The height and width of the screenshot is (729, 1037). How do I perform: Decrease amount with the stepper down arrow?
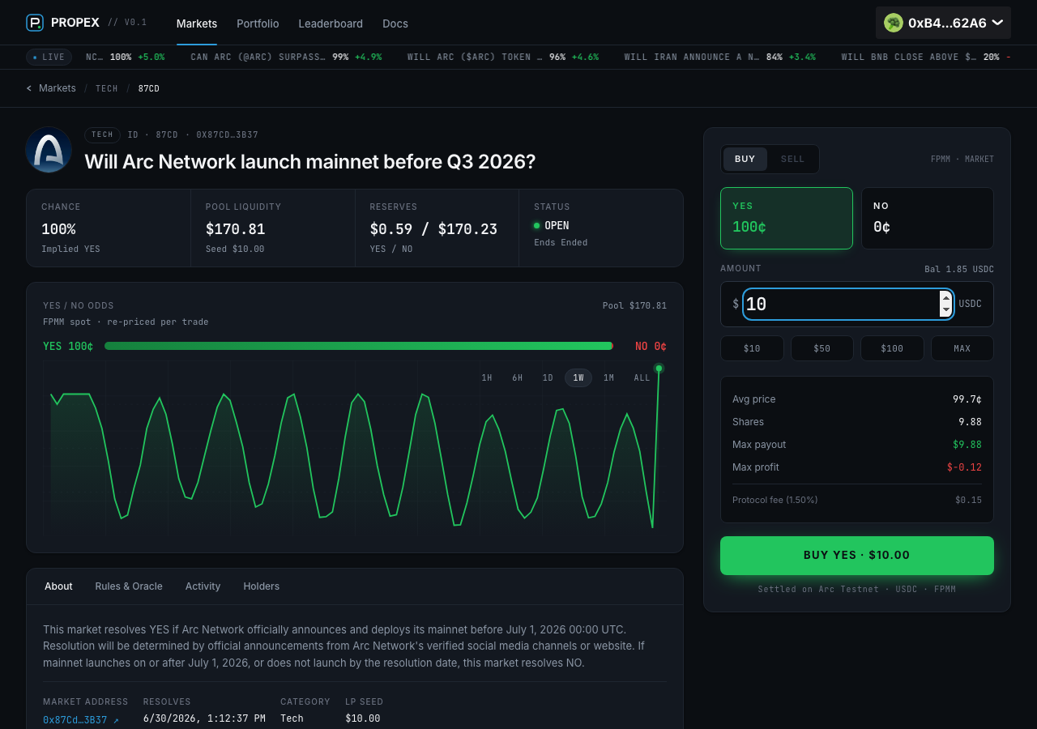click(x=945, y=310)
